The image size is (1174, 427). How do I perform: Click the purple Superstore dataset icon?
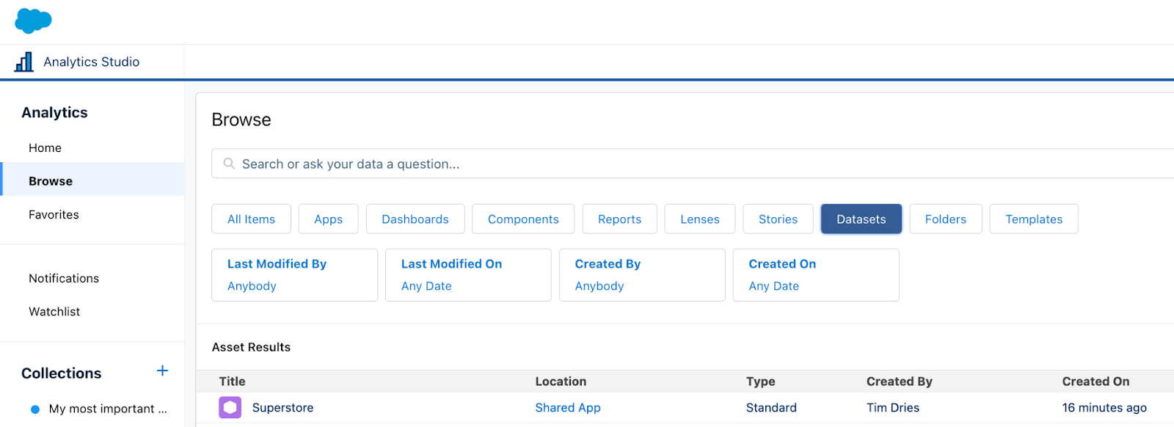coord(230,407)
